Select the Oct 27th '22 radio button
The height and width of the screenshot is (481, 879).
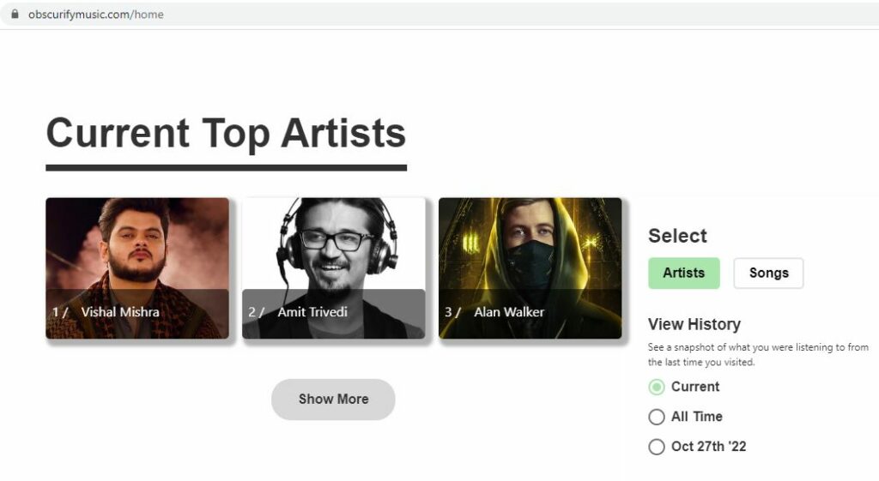point(657,447)
